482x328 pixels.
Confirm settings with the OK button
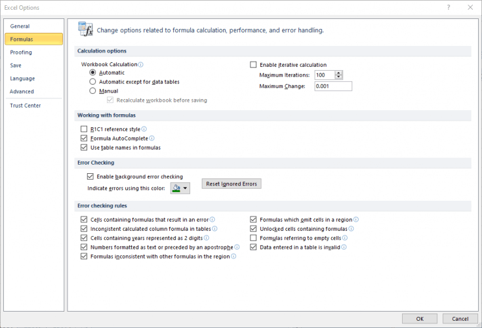point(420,319)
